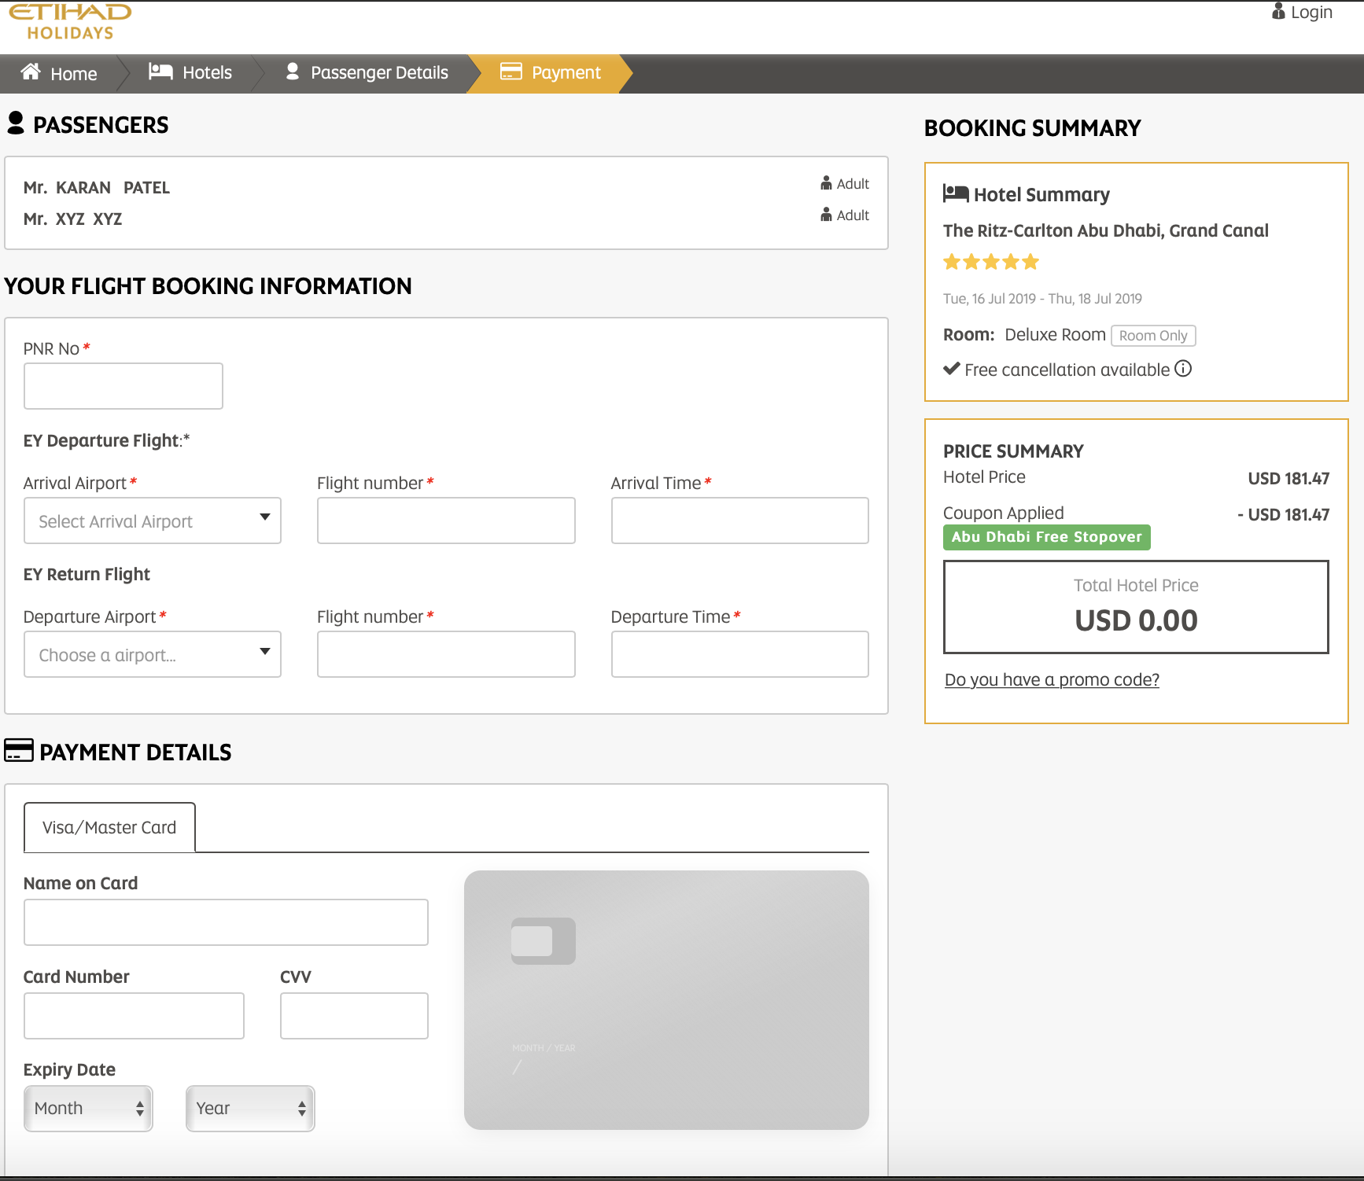The width and height of the screenshot is (1364, 1181).
Task: Click the CVV input field
Action: (354, 1016)
